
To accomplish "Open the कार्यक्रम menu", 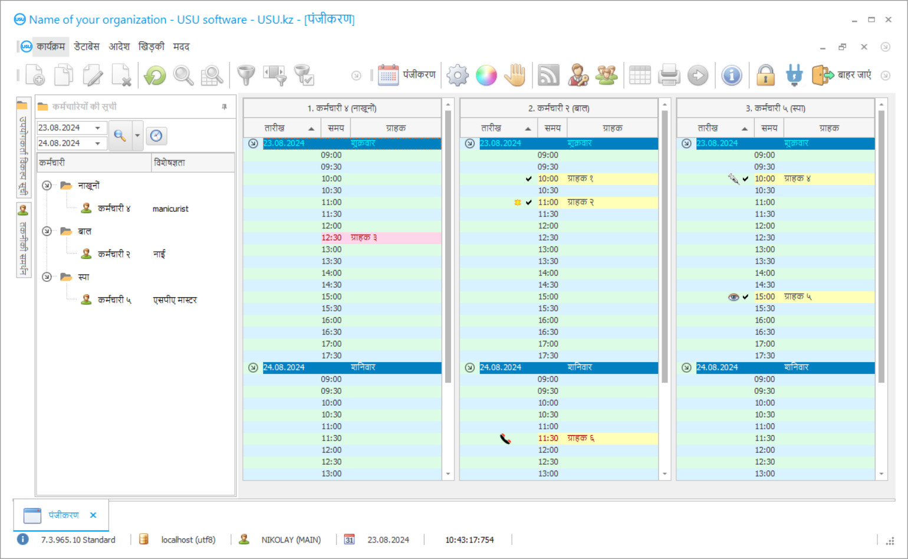I will pos(50,47).
